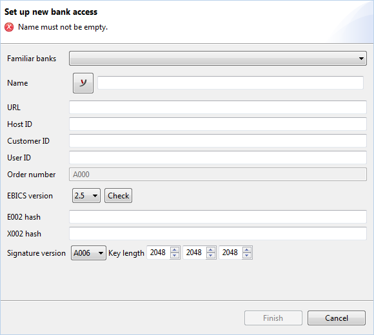Focus the User ID input field
The width and height of the screenshot is (374, 335).
point(218,157)
